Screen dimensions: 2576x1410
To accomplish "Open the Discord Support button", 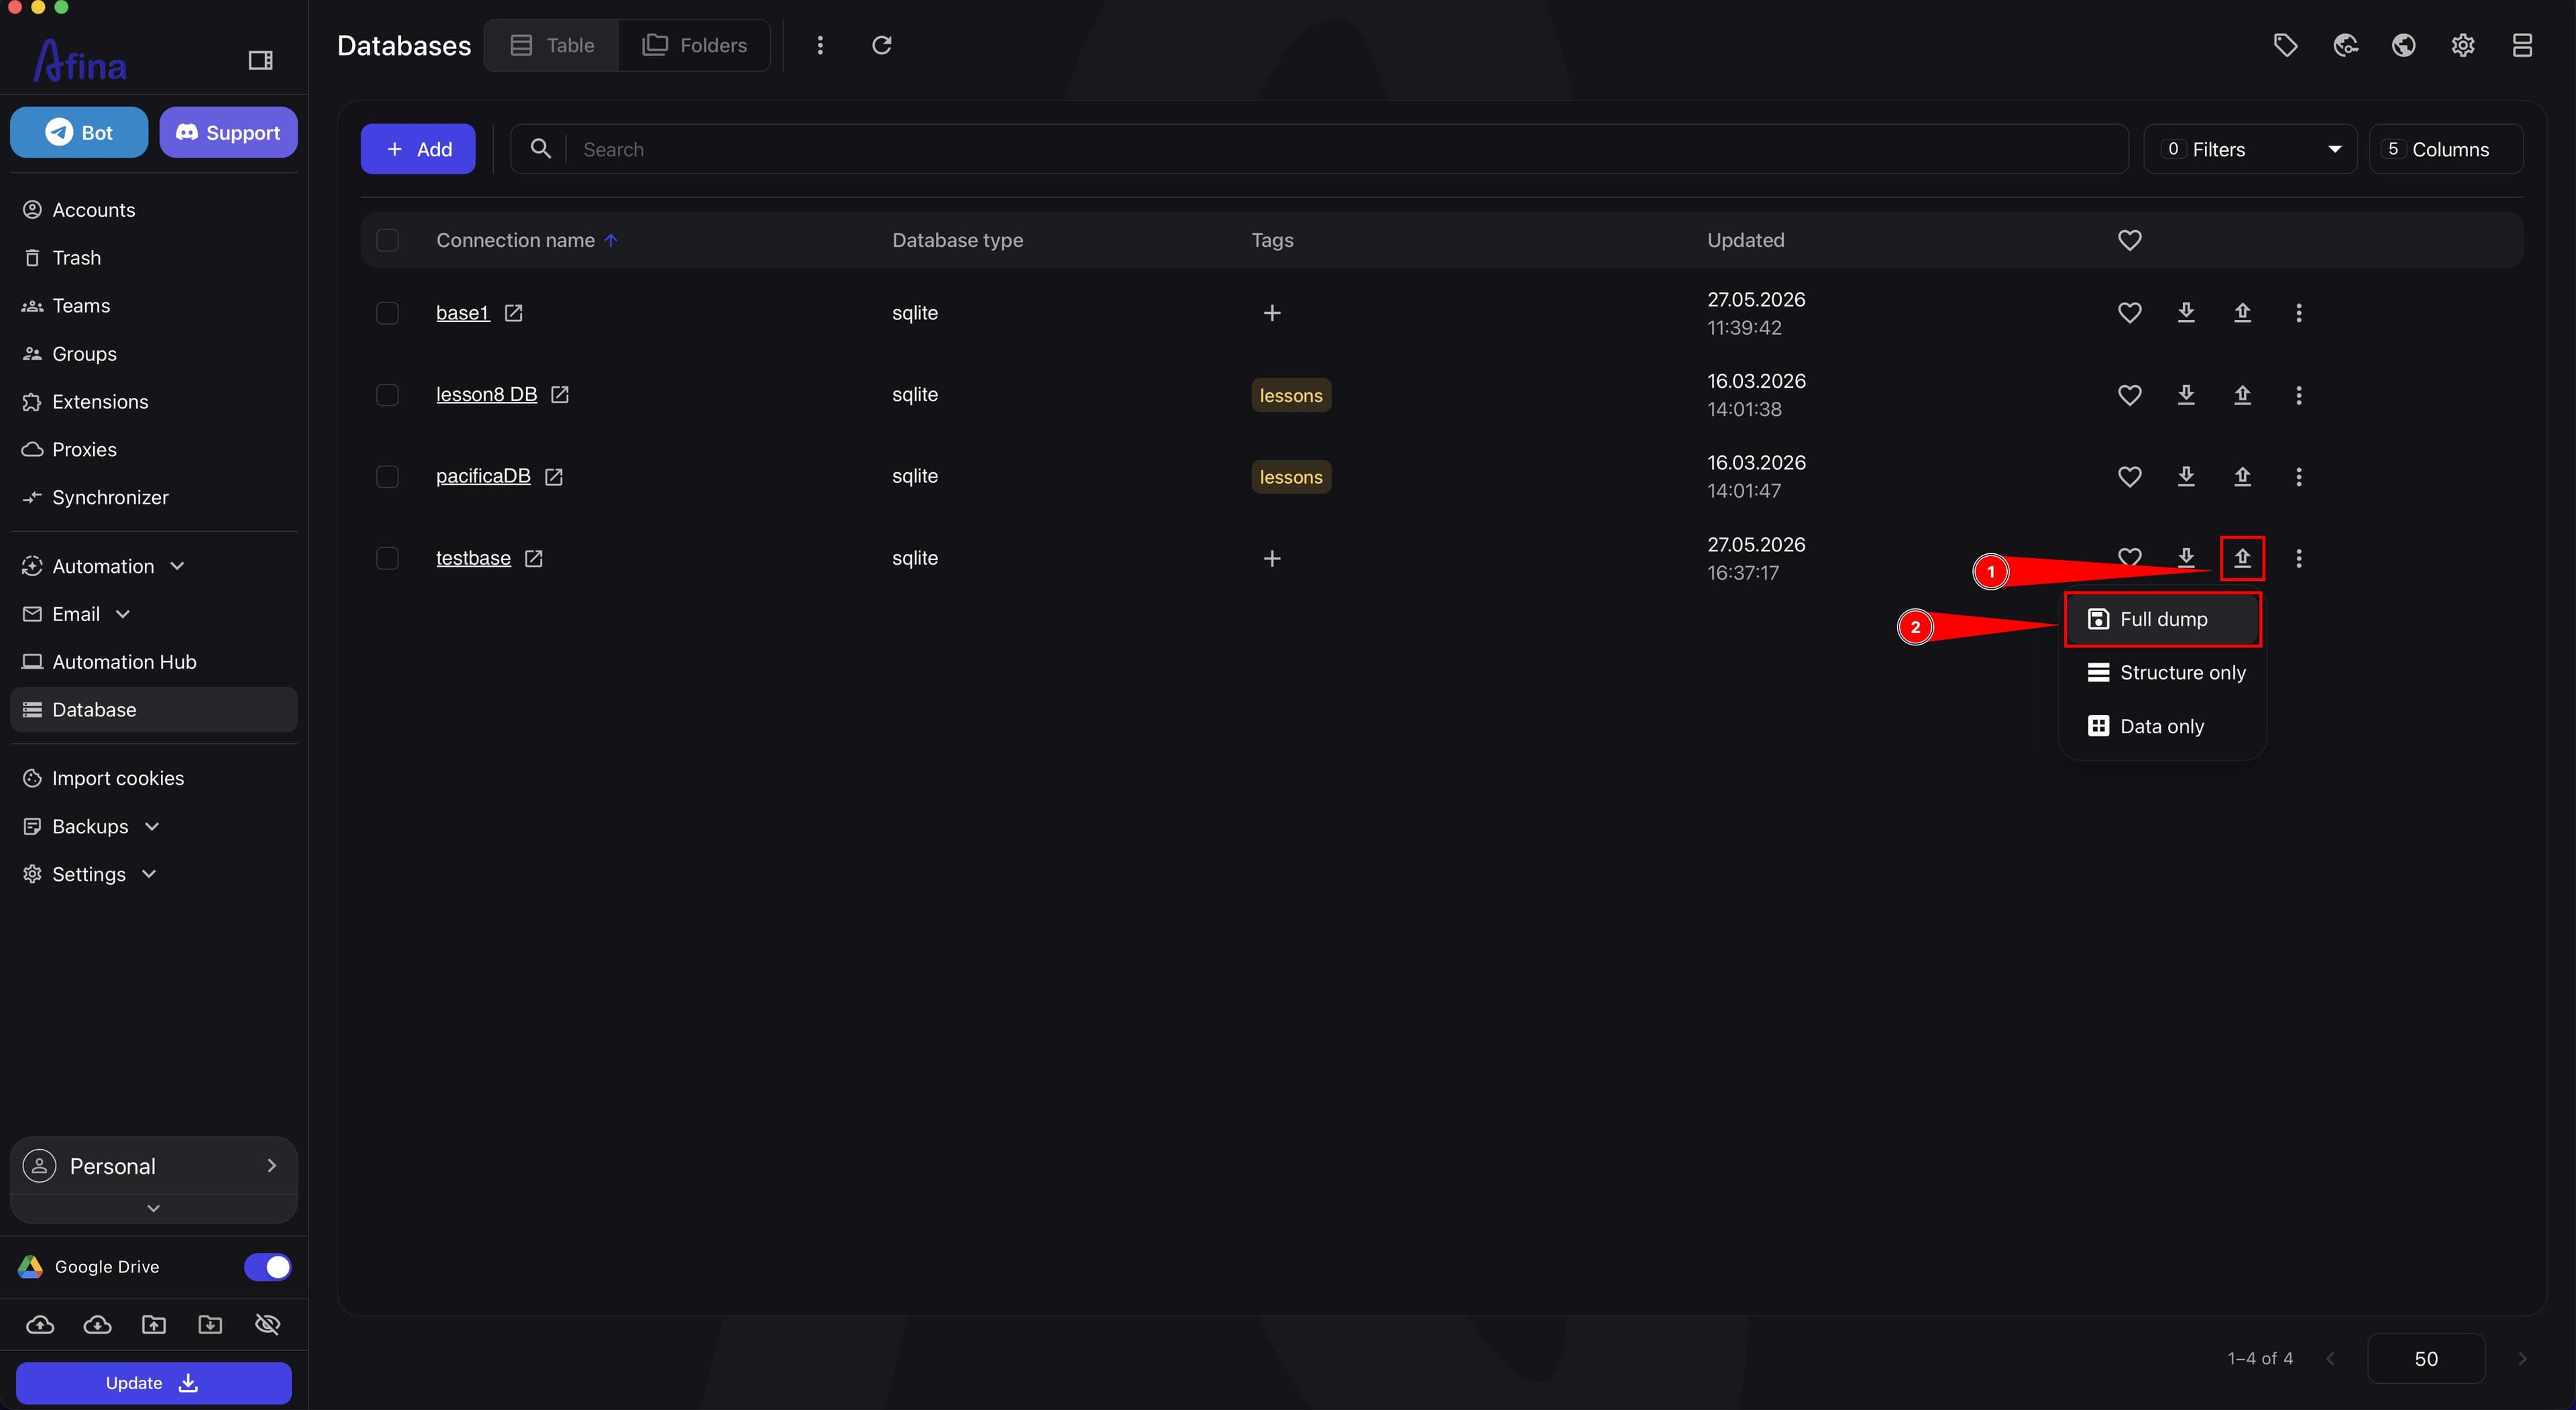I will coord(228,132).
